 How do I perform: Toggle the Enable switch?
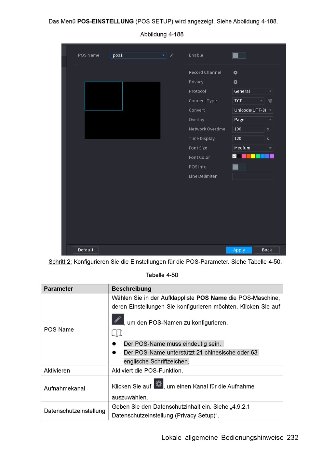pos(239,55)
